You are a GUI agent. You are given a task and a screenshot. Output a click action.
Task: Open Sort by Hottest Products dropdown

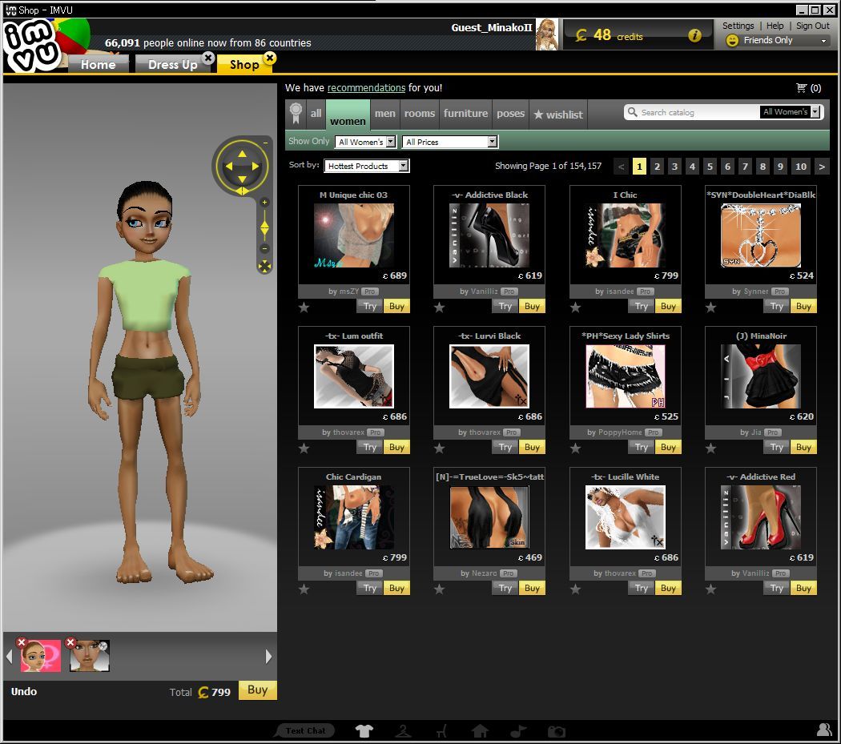pyautogui.click(x=366, y=166)
